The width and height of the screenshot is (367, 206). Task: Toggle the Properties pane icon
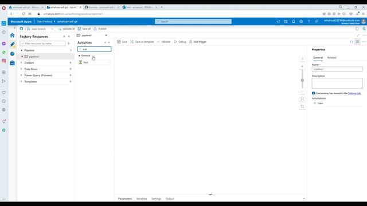(357, 42)
